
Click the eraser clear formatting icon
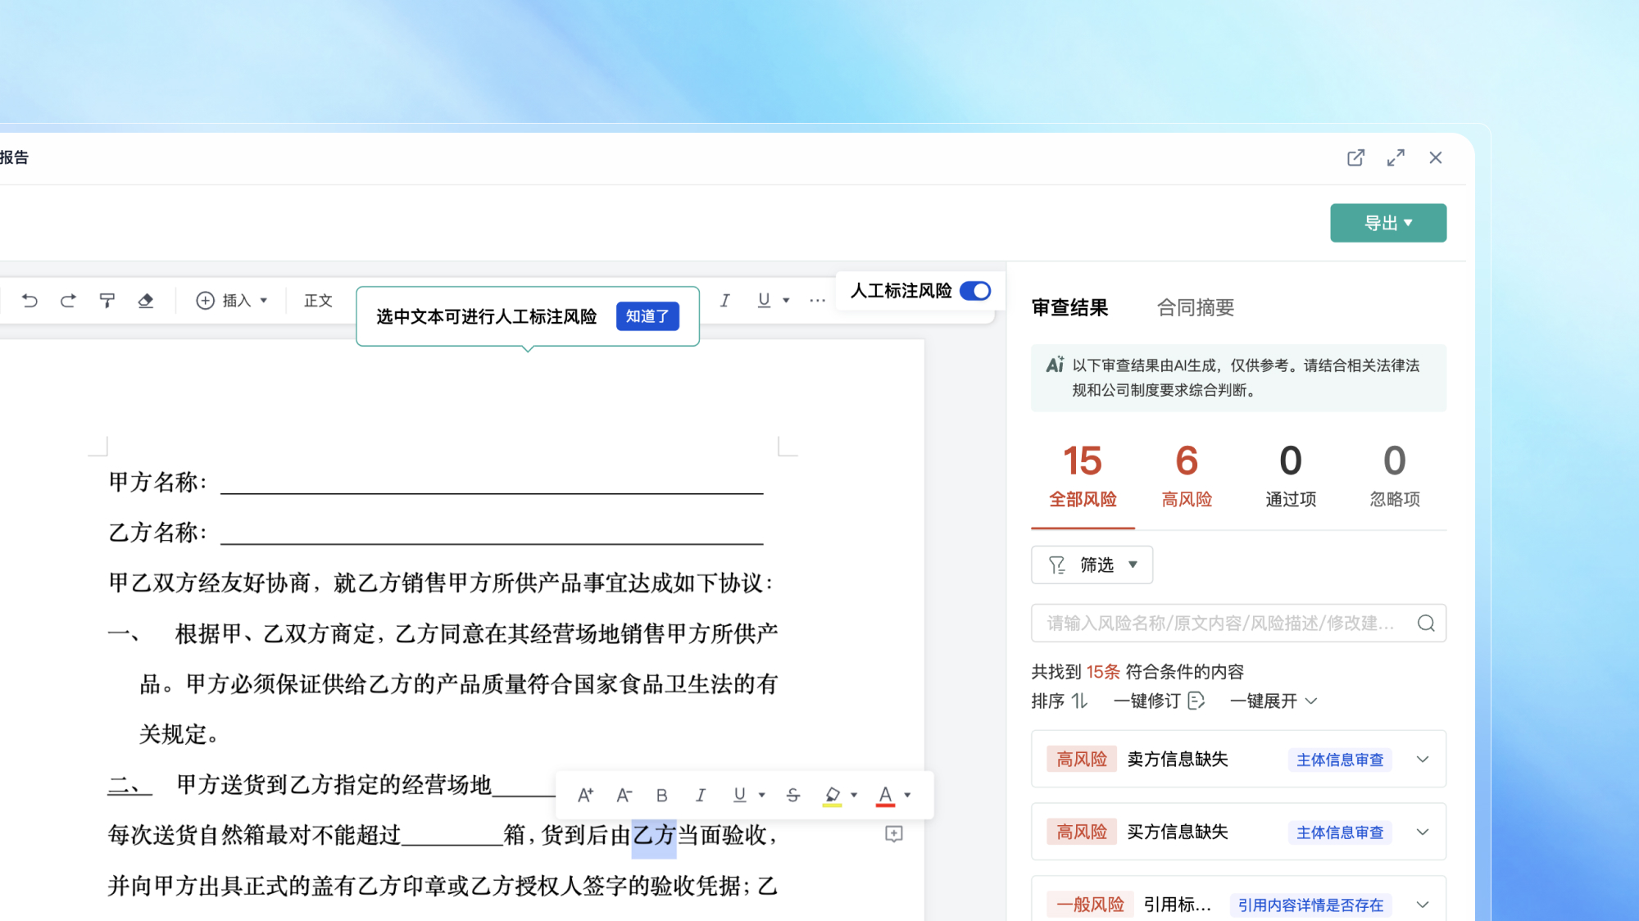point(146,301)
